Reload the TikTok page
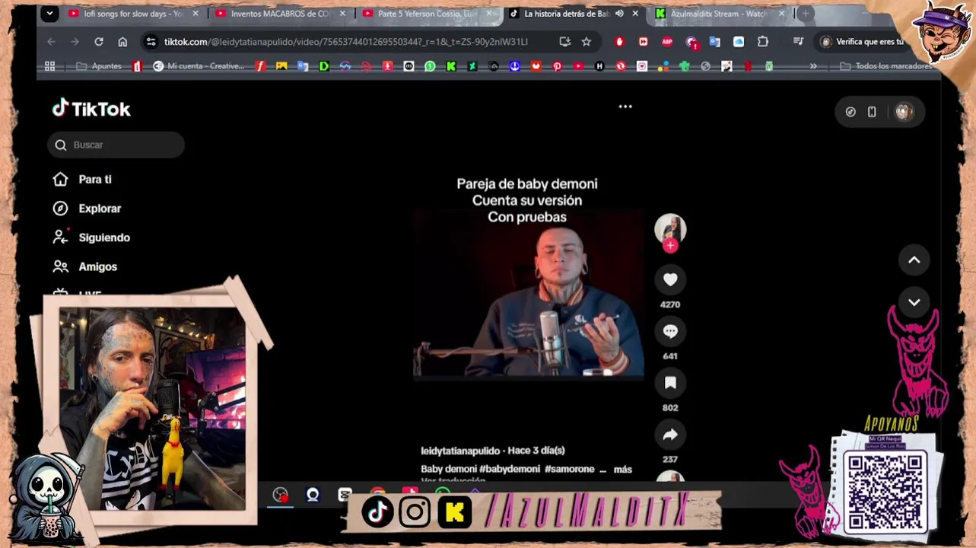Viewport: 976px width, 548px height. pyautogui.click(x=99, y=42)
